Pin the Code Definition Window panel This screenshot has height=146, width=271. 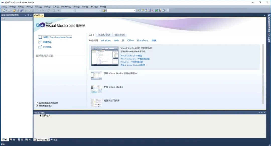pyautogui.click(x=262, y=112)
